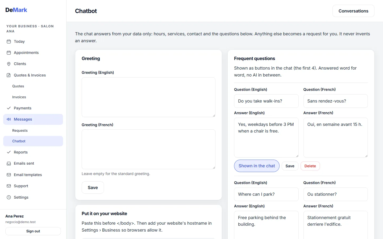Sign out of the account
The height and width of the screenshot is (239, 383).
pyautogui.click(x=33, y=231)
